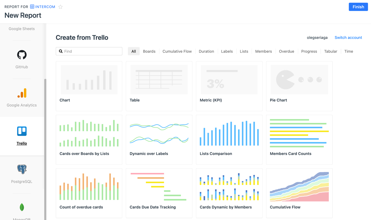Open Cards Dynamic by Members template
Screen dimensions: 371x220
pos(229,193)
